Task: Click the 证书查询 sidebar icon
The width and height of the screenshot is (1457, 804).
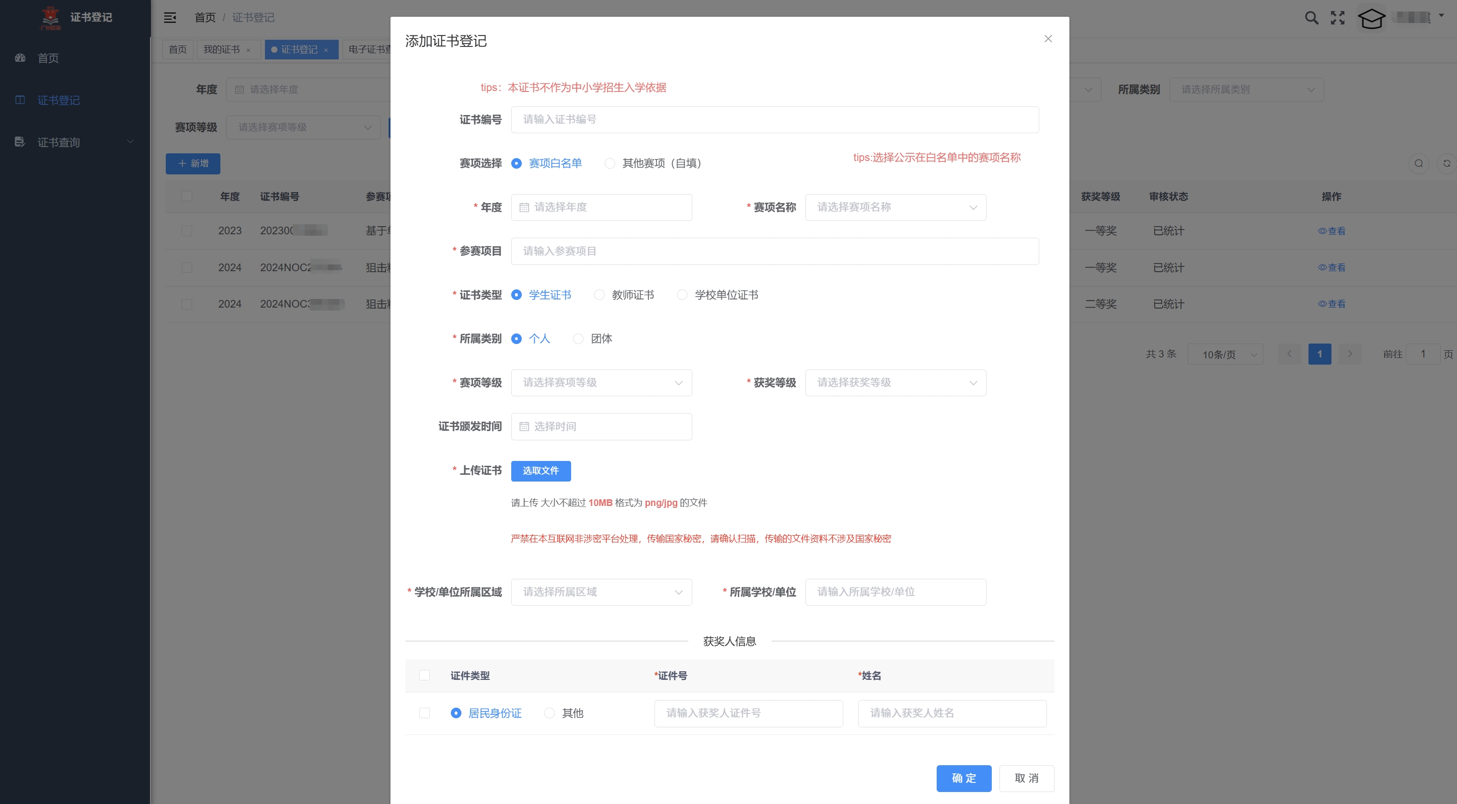Action: pos(20,141)
